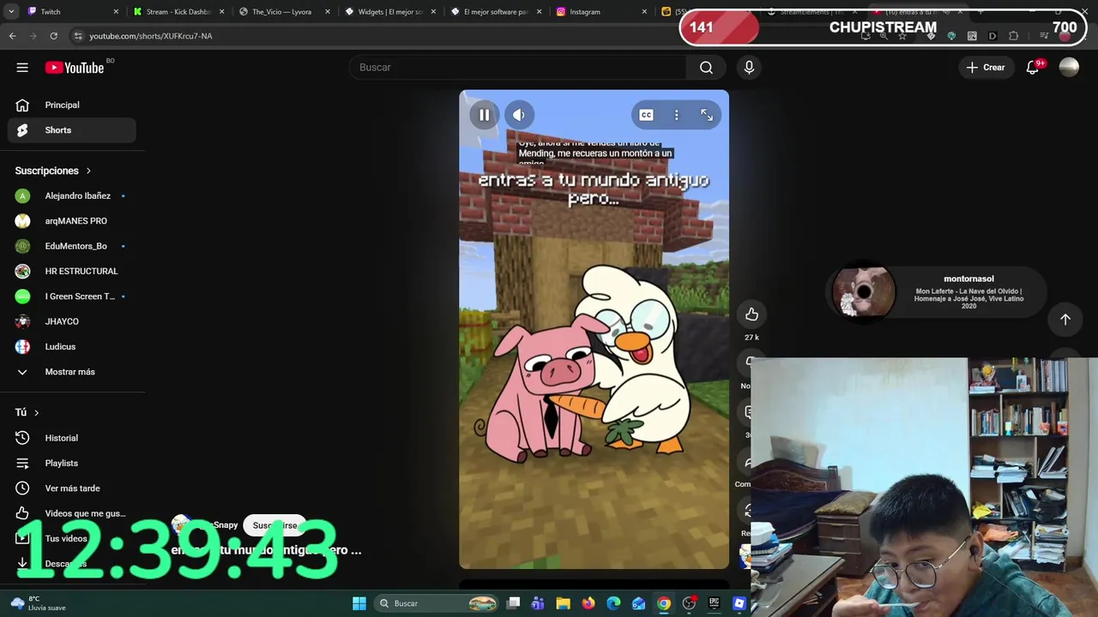Switch to El mejor software tab
The image size is (1098, 617).
tap(496, 12)
